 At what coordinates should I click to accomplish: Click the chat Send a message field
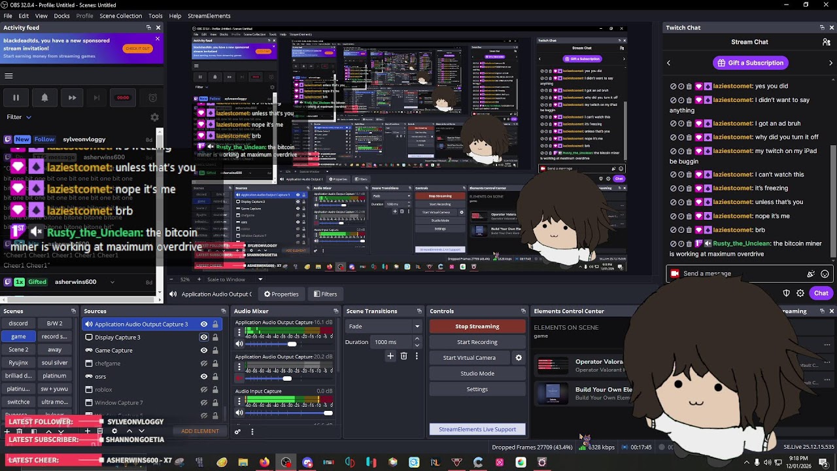(x=748, y=273)
